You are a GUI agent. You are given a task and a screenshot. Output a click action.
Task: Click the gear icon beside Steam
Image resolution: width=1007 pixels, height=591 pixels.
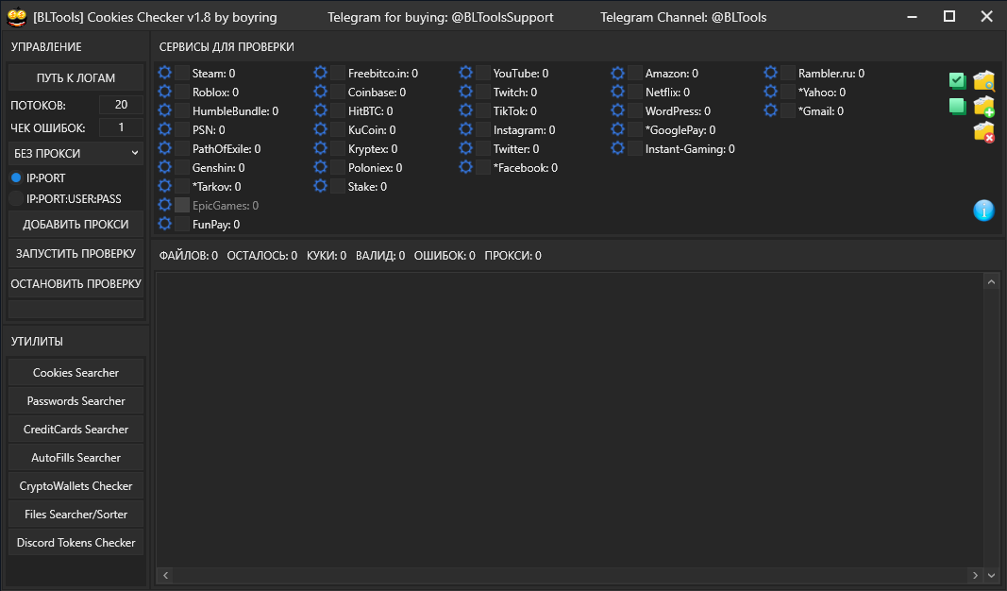click(x=165, y=73)
